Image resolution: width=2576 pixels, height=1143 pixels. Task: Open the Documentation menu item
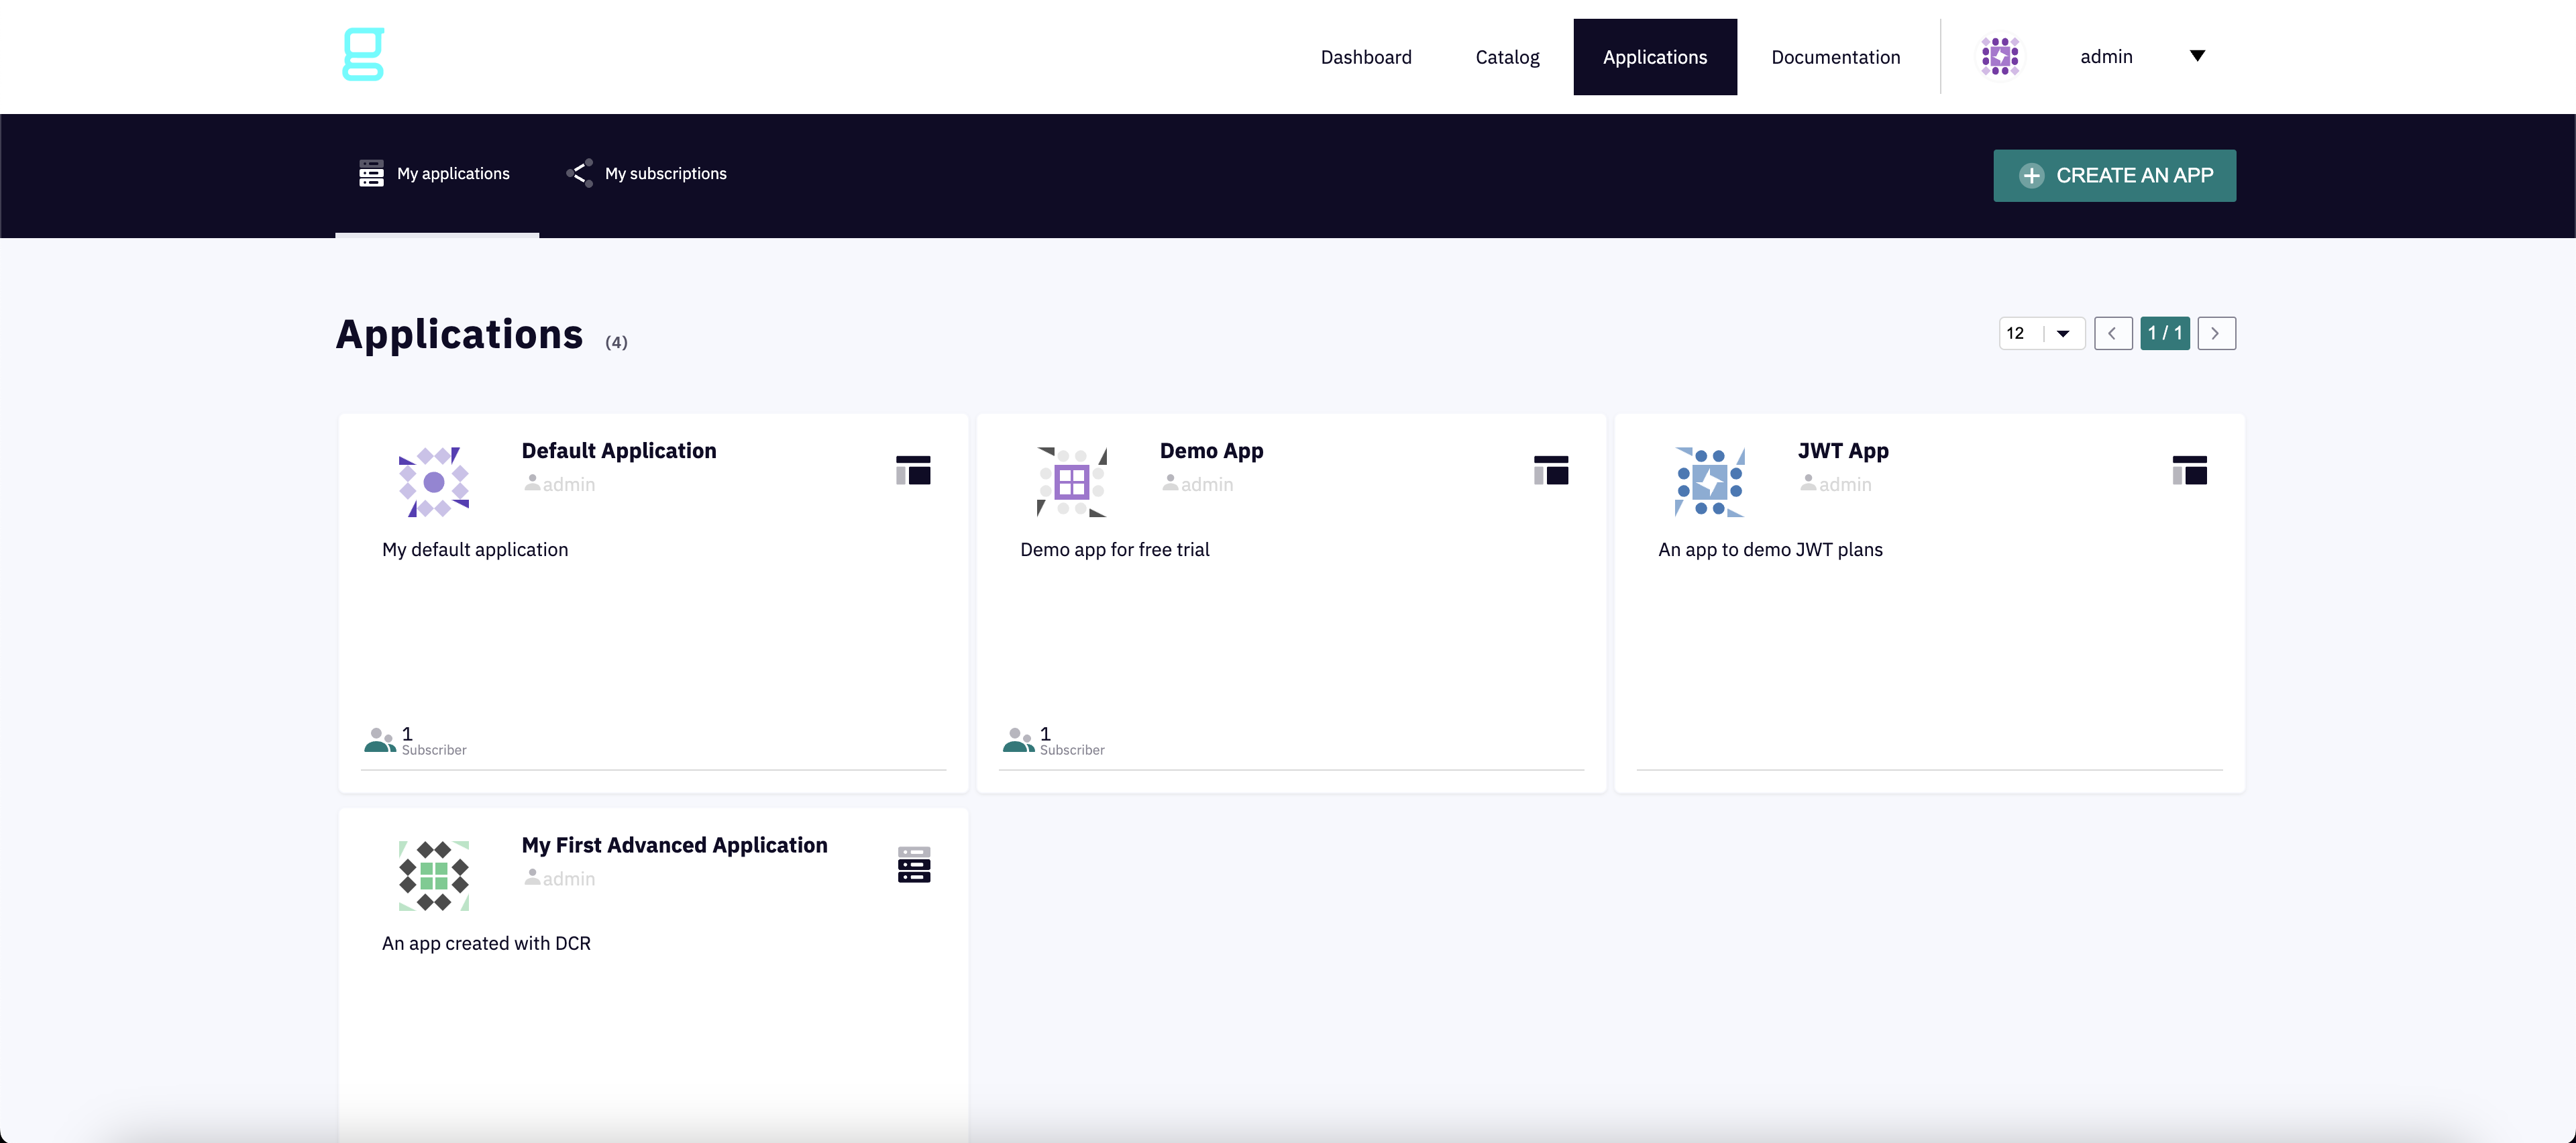[x=1835, y=57]
